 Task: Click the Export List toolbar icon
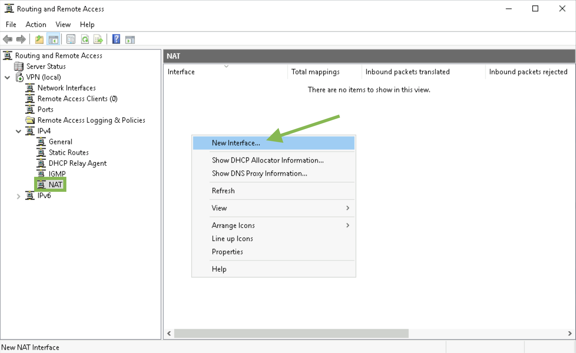coord(98,39)
